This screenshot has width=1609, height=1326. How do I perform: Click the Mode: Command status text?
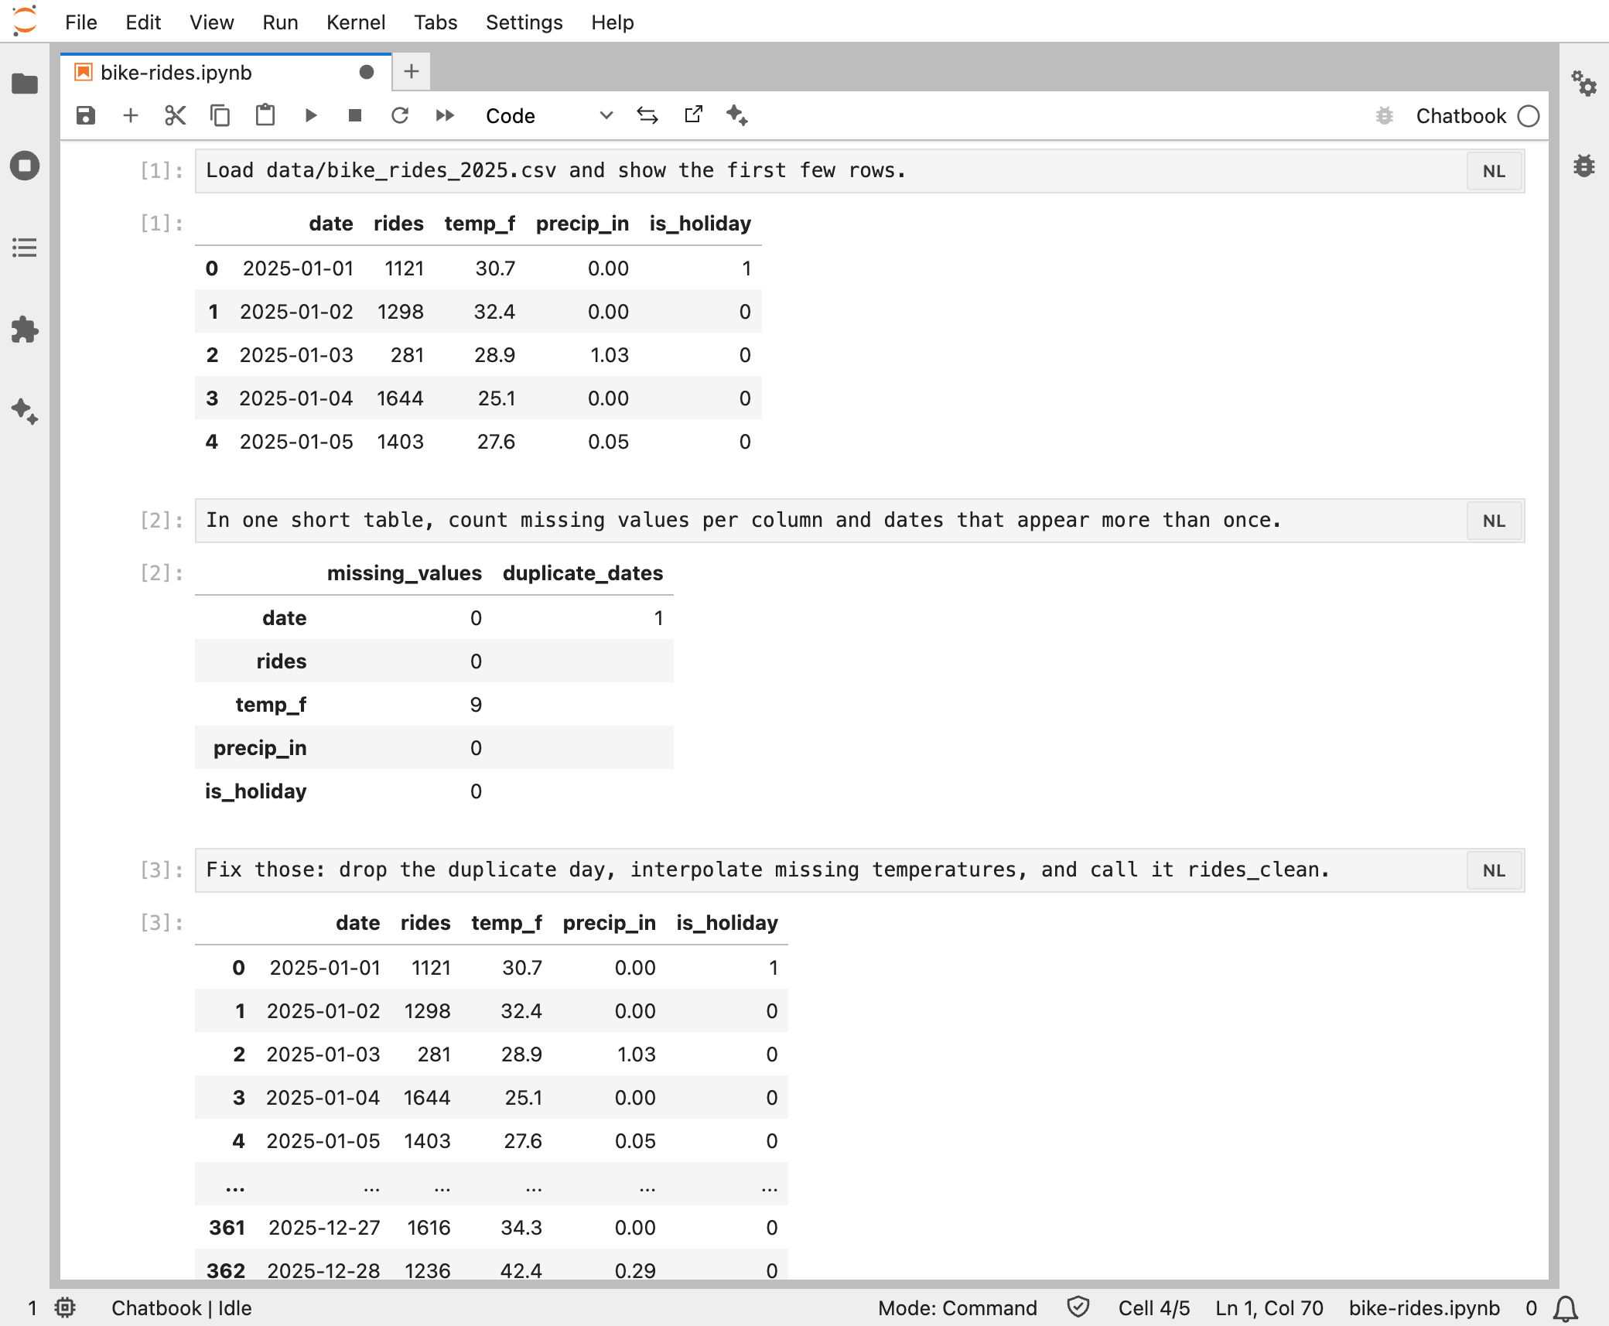click(x=958, y=1308)
